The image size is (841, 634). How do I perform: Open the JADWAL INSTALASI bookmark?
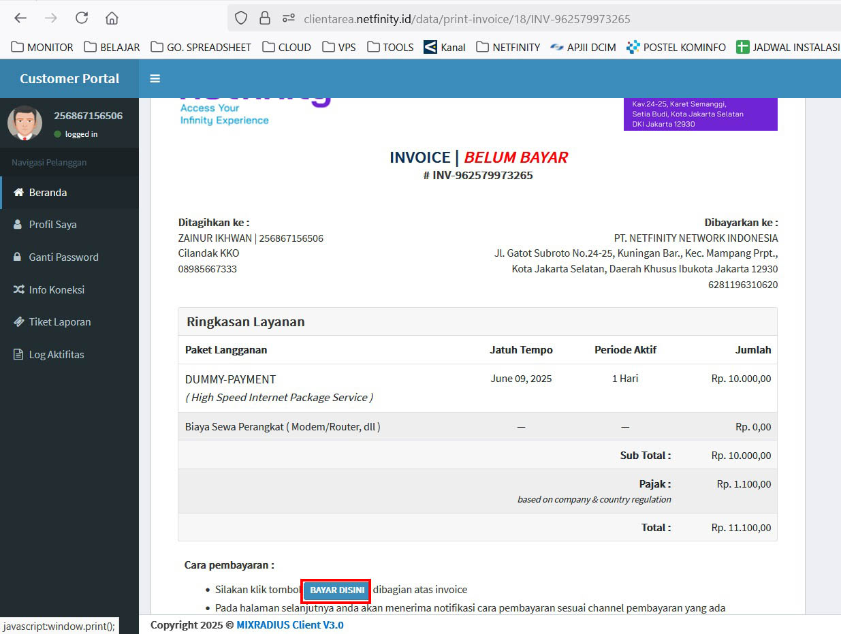tap(788, 47)
